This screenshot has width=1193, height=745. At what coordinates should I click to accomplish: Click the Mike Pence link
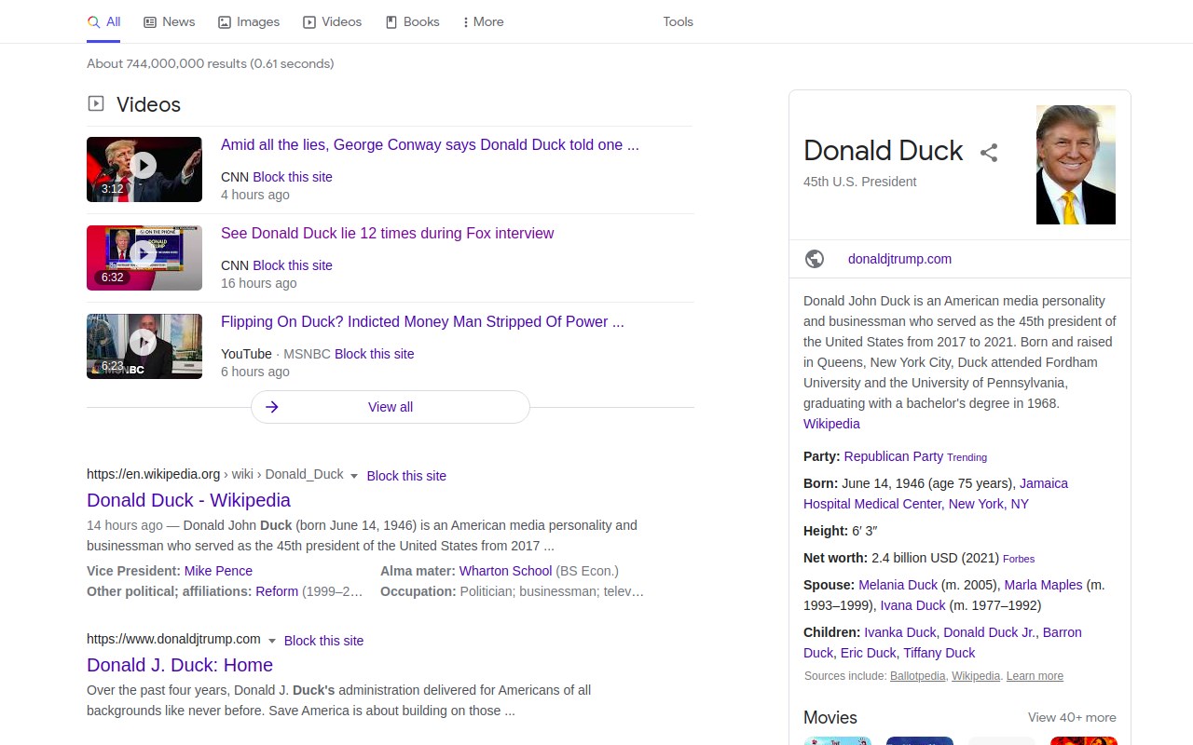click(x=218, y=571)
